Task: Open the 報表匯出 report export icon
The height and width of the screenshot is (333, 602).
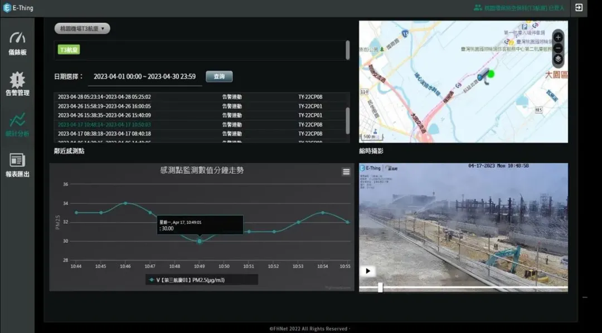Action: (x=17, y=160)
